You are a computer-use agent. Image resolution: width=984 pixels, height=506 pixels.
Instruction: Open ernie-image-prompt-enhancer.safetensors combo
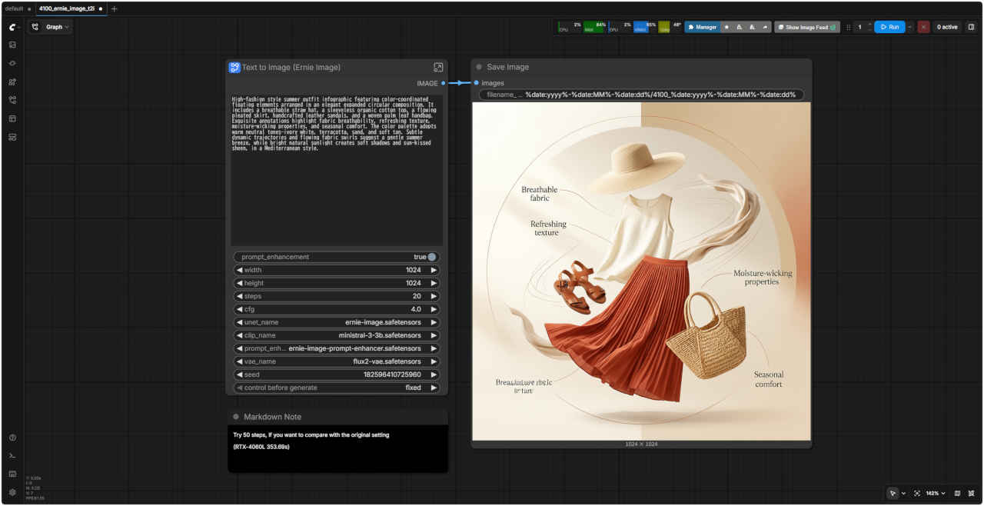(337, 348)
